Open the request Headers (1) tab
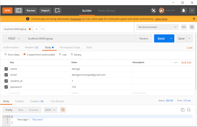Screen dimensions: 197x127 [31, 48]
